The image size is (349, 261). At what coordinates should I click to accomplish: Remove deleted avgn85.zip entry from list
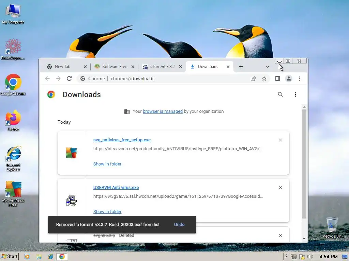[280, 236]
